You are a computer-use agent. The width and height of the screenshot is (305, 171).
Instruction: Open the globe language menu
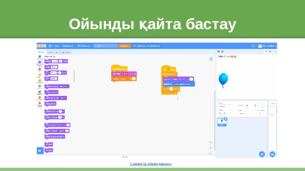(50, 46)
